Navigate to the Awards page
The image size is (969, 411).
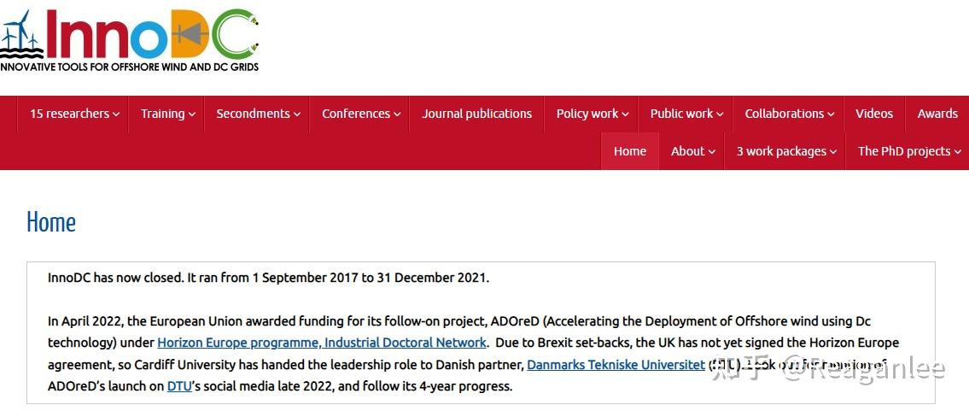tap(937, 114)
